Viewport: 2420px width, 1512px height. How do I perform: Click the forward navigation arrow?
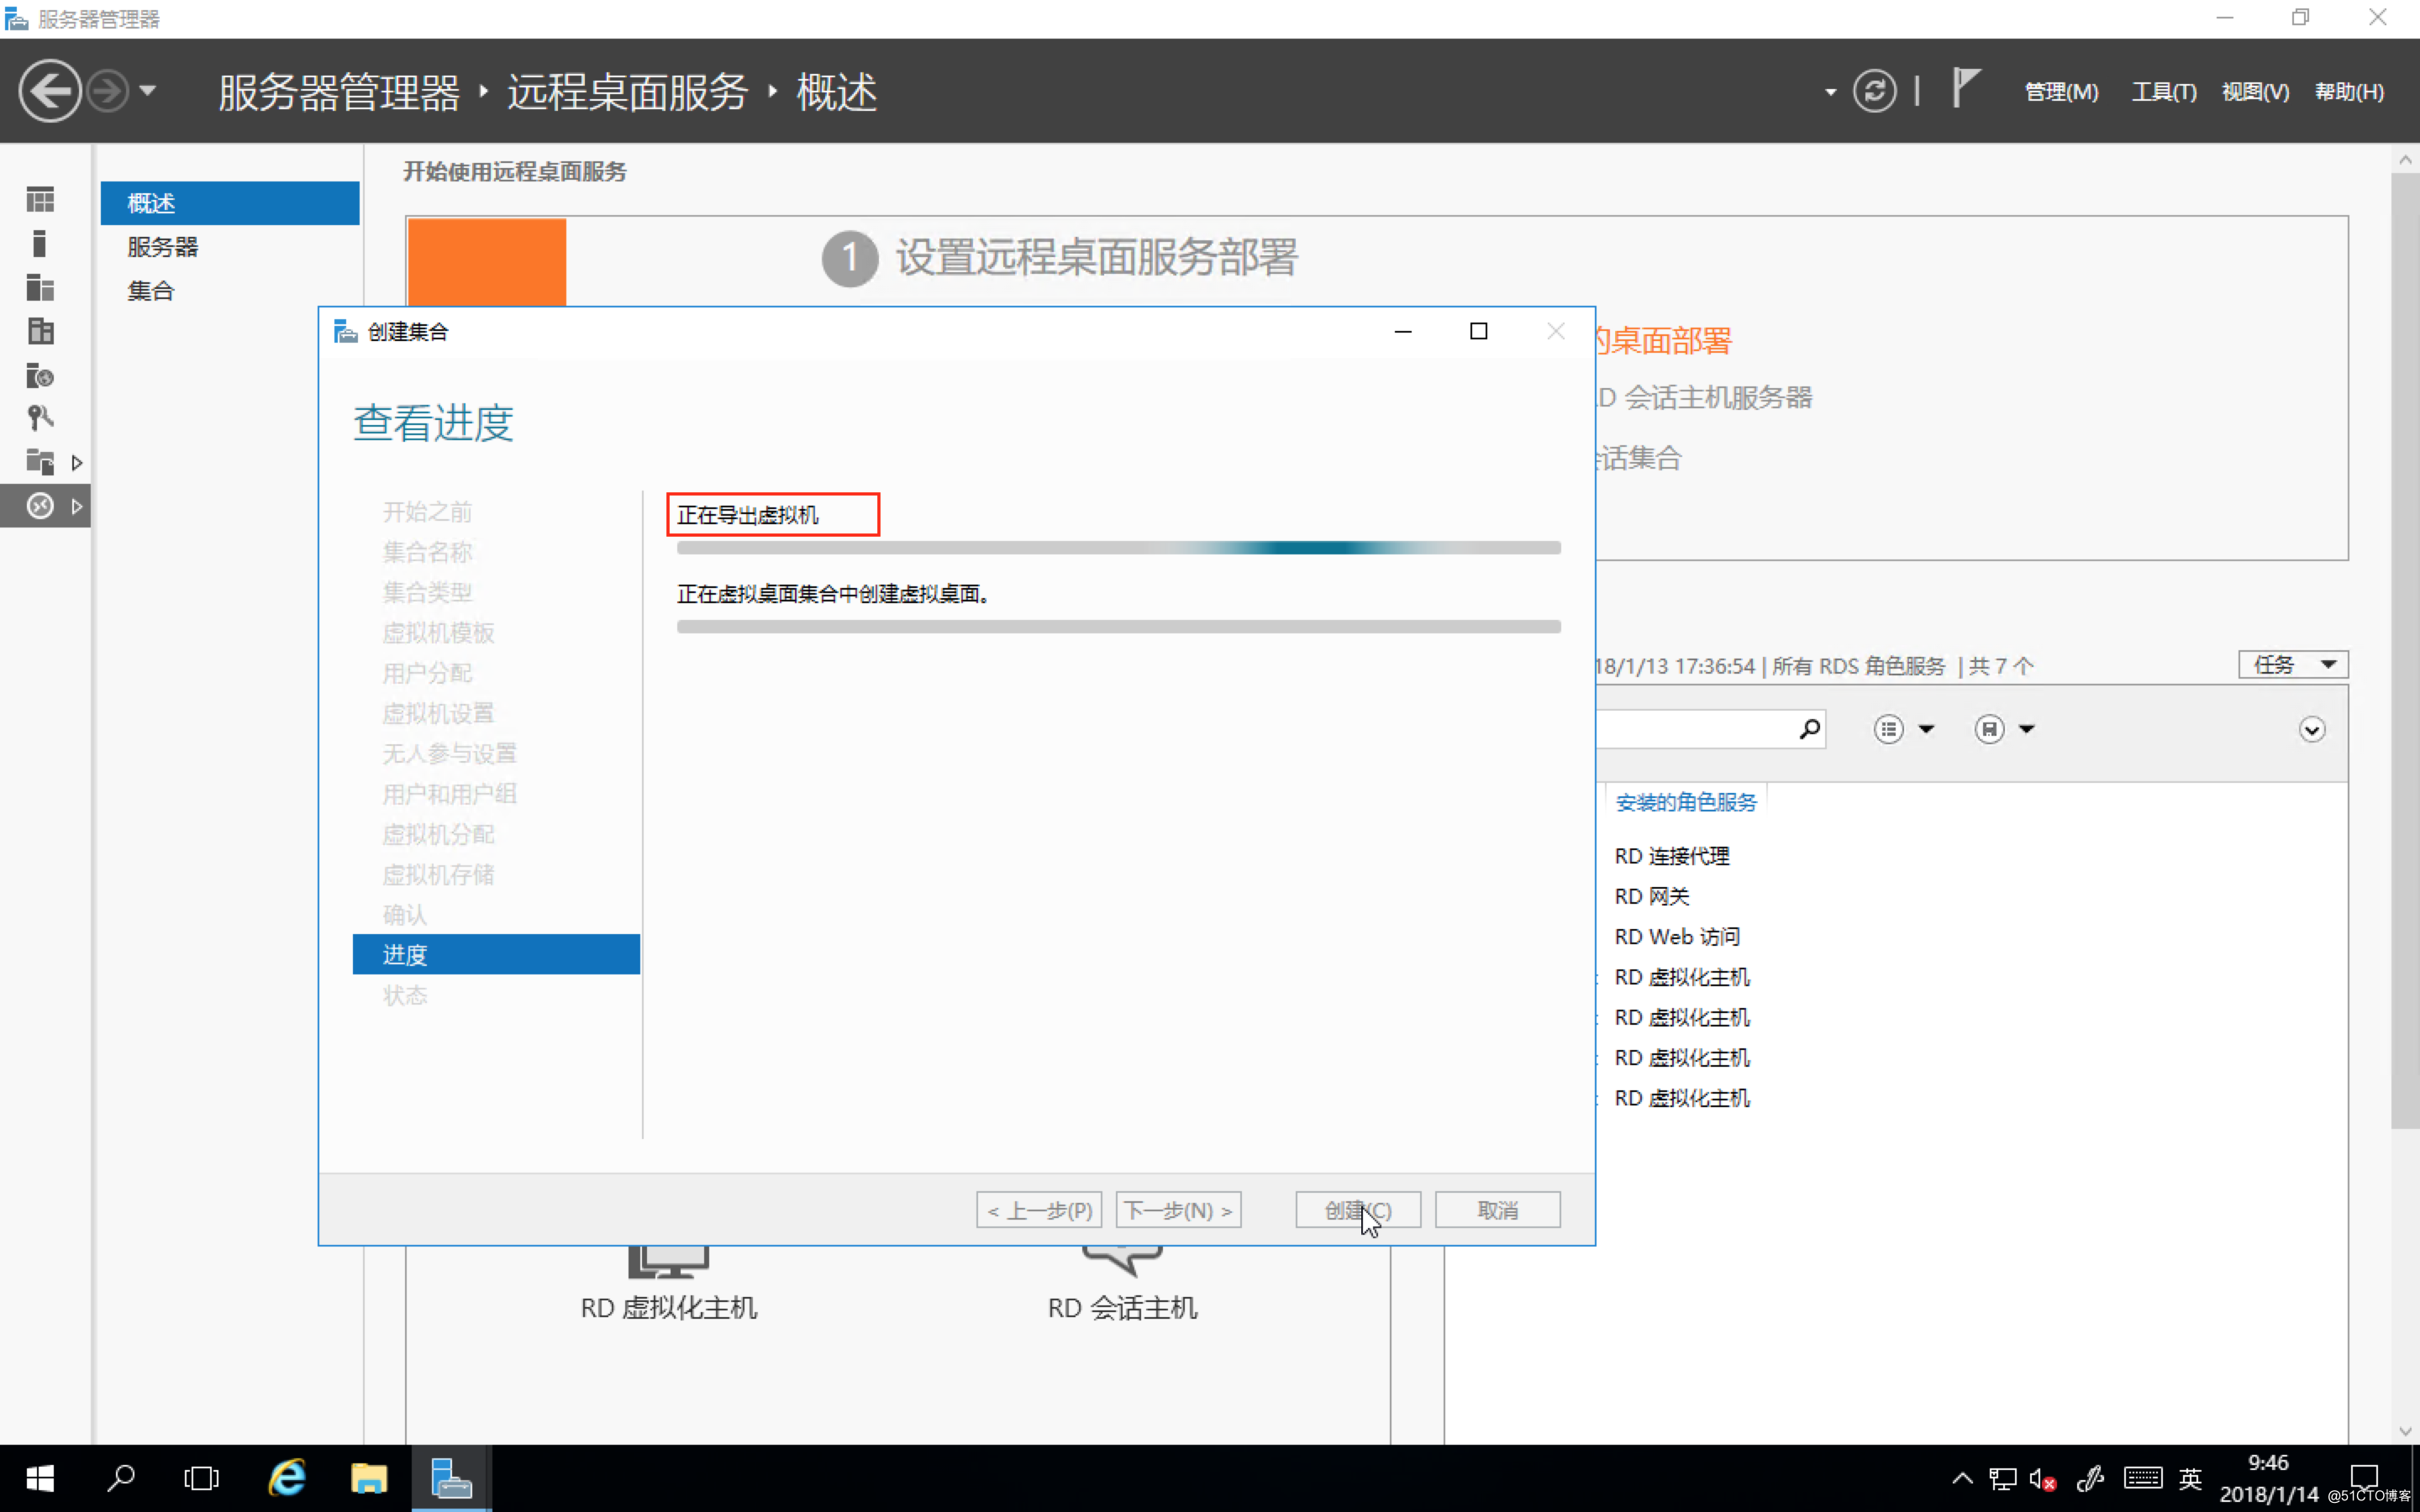[x=108, y=91]
